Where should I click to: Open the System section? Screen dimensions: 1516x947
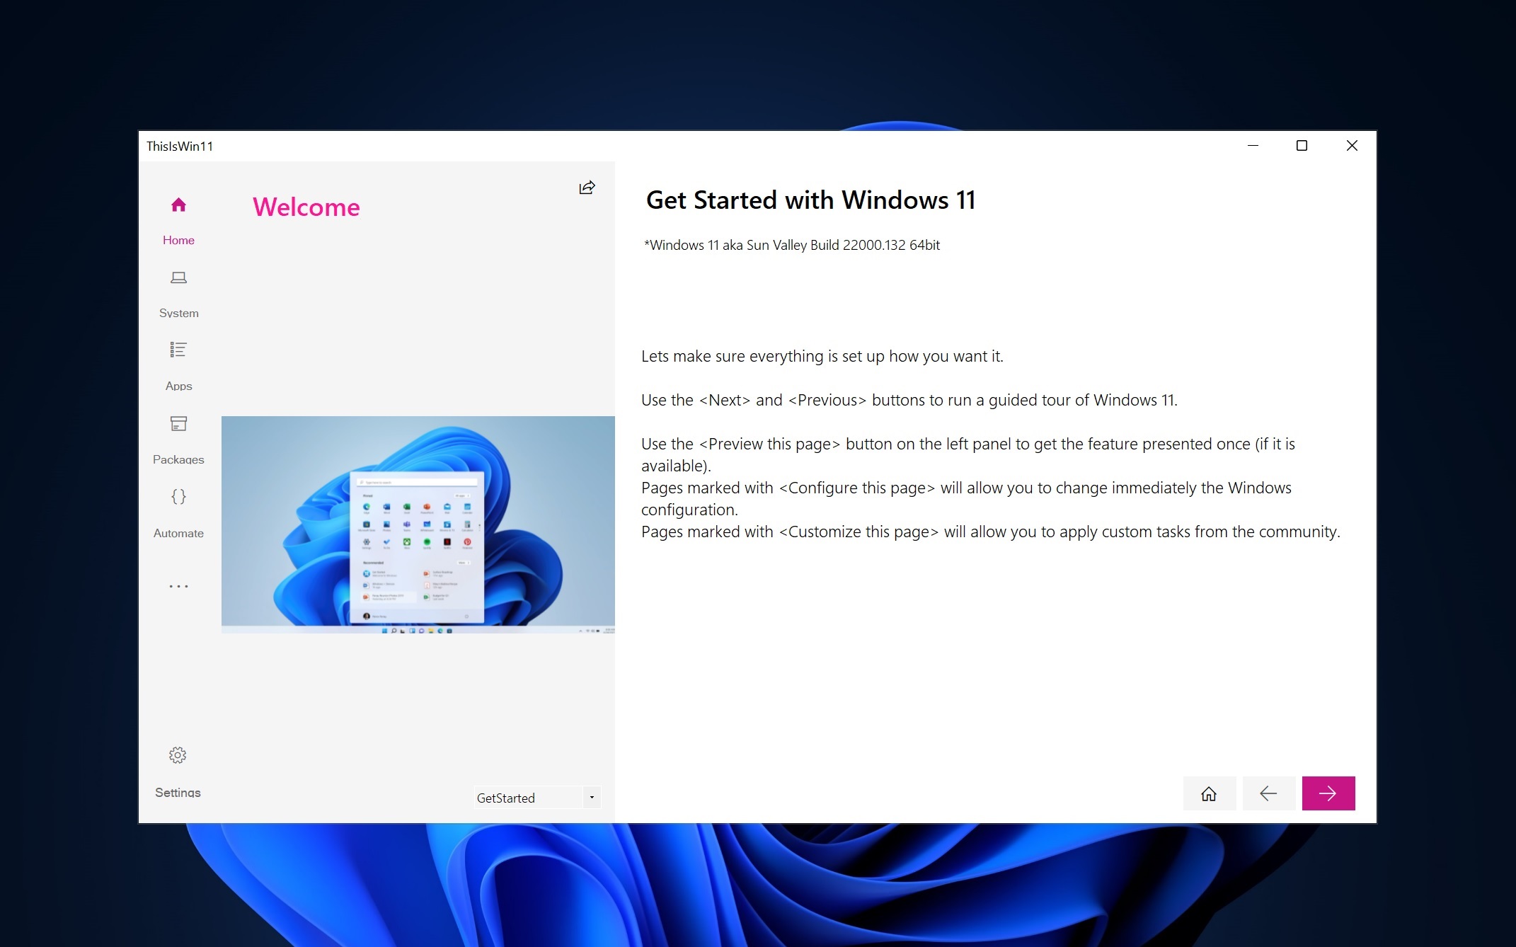(178, 294)
